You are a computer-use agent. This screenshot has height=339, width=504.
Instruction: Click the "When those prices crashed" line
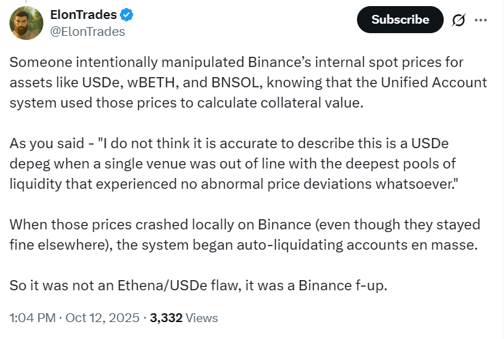click(87, 224)
